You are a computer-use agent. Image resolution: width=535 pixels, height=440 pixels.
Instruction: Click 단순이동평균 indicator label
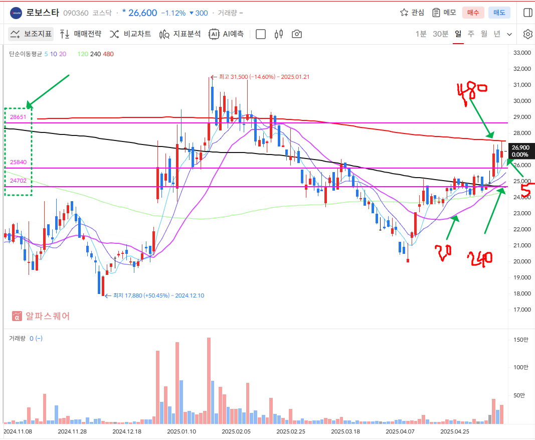(25, 54)
